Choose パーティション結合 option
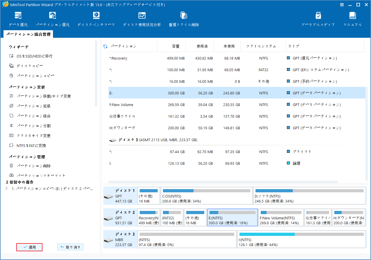The image size is (371, 260). click(30, 116)
